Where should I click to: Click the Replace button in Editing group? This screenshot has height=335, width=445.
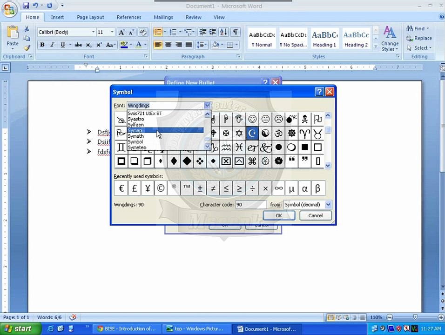click(x=419, y=38)
